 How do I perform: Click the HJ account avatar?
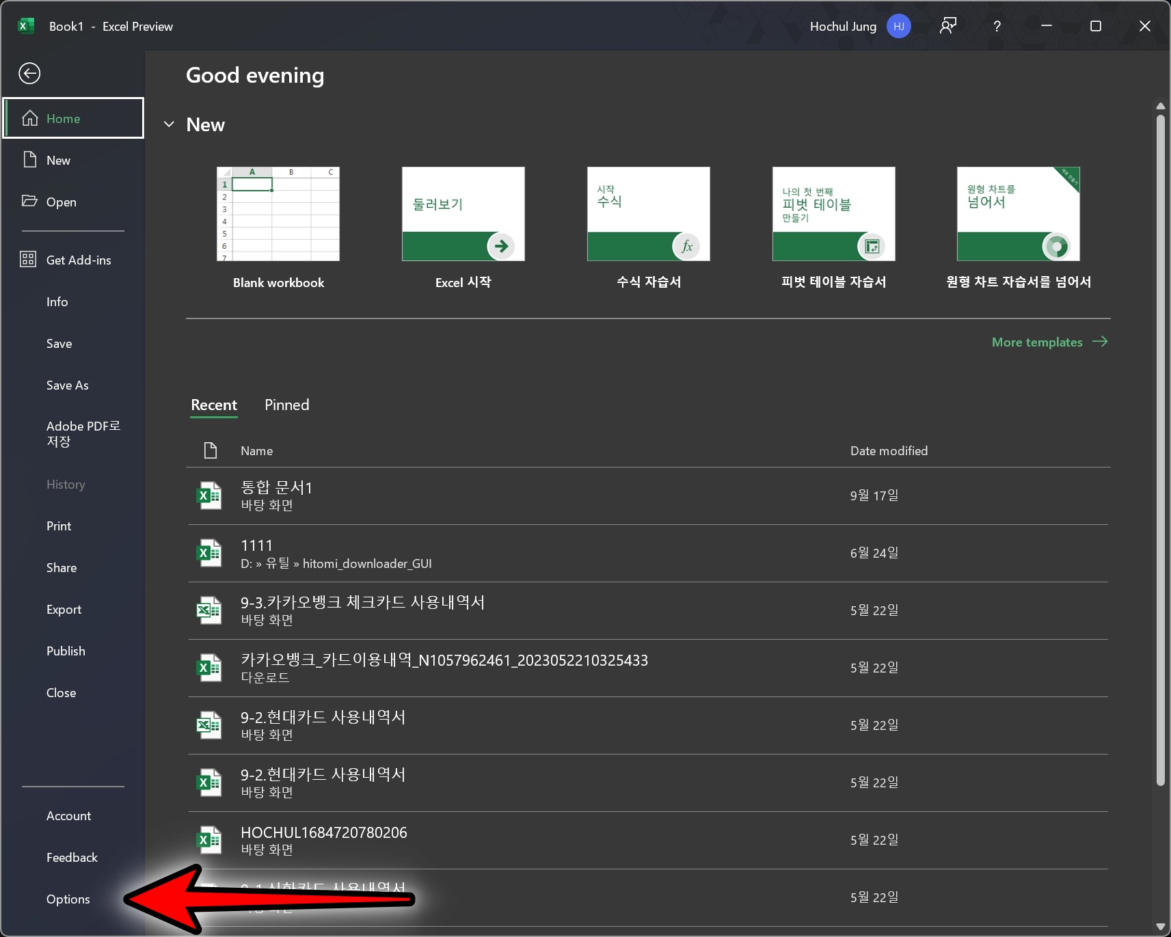pyautogui.click(x=898, y=26)
